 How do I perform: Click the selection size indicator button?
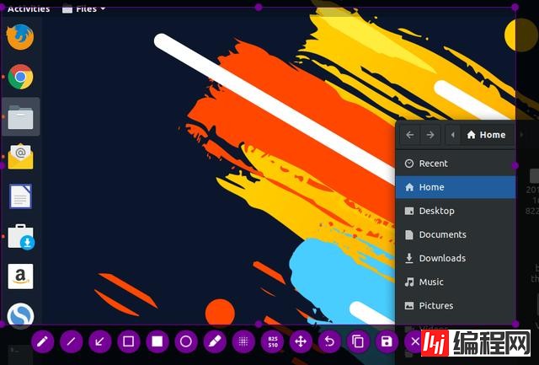coord(272,341)
